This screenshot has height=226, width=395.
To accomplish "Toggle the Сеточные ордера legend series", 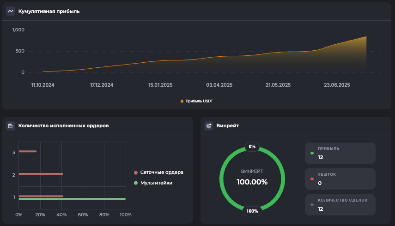I will pyautogui.click(x=158, y=172).
